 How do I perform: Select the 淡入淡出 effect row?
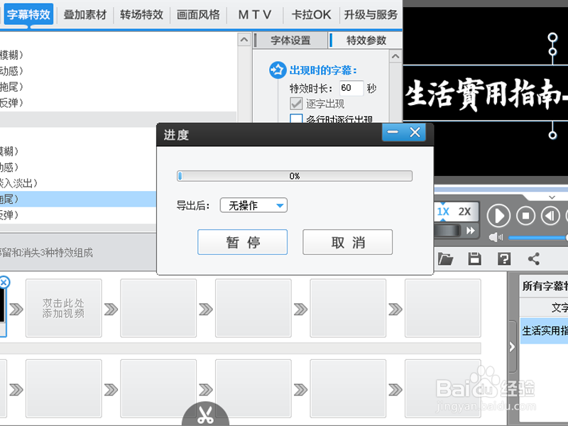(78, 183)
